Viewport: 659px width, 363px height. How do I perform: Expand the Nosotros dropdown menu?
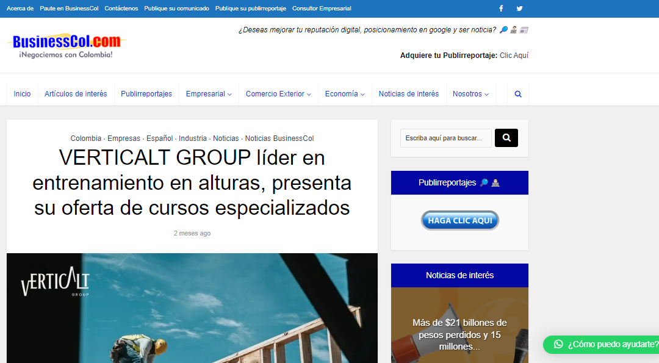(470, 94)
